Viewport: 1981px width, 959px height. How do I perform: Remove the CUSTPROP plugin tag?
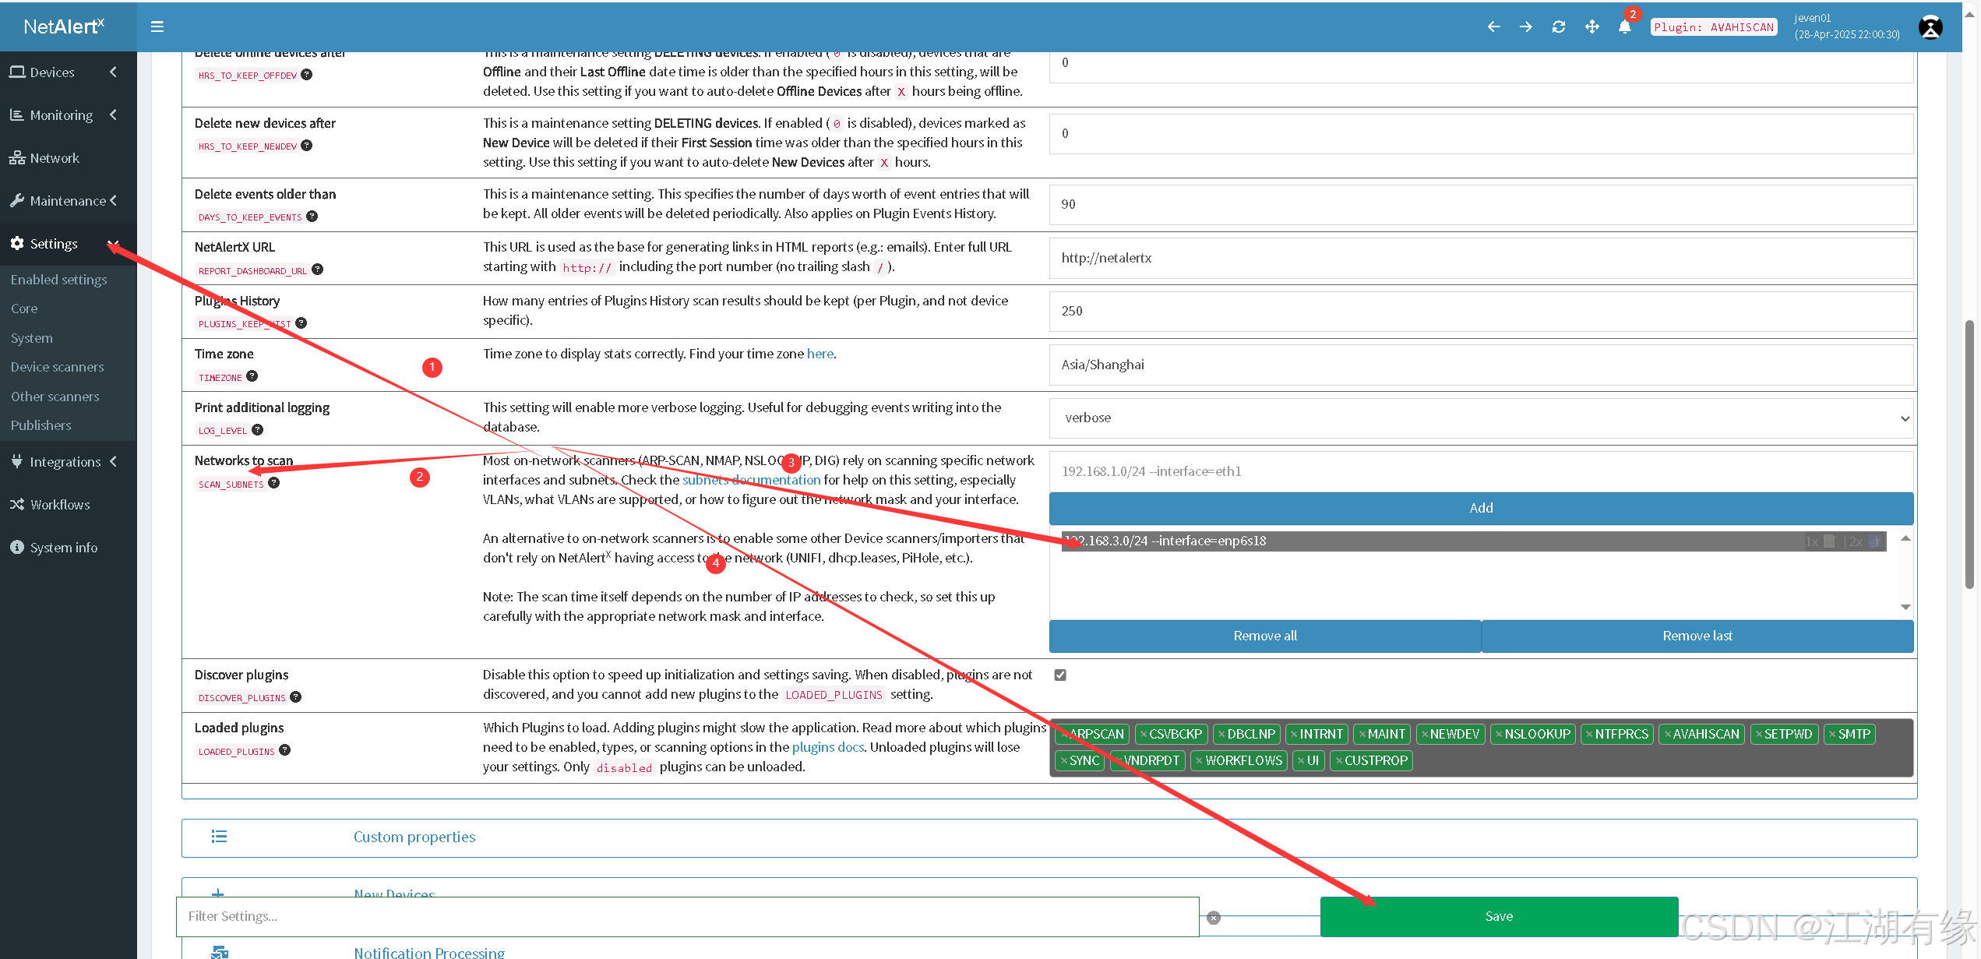[x=1338, y=761]
